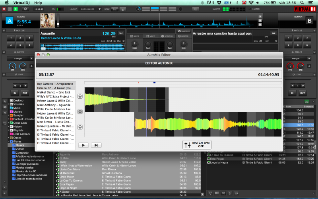Click the bottom headphone icon in AutoMix Editor

point(80,127)
